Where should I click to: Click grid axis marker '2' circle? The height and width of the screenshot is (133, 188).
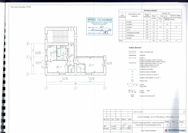(x=76, y=88)
